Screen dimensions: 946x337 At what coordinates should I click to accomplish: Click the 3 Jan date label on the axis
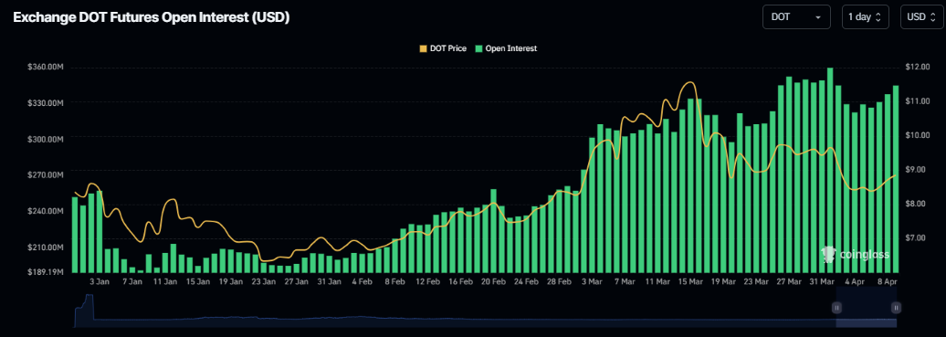click(100, 281)
